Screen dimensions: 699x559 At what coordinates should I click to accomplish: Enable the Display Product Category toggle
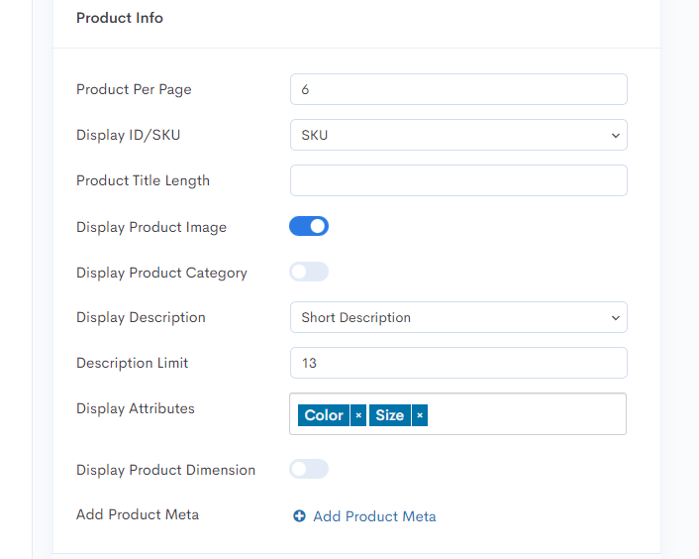pos(309,272)
